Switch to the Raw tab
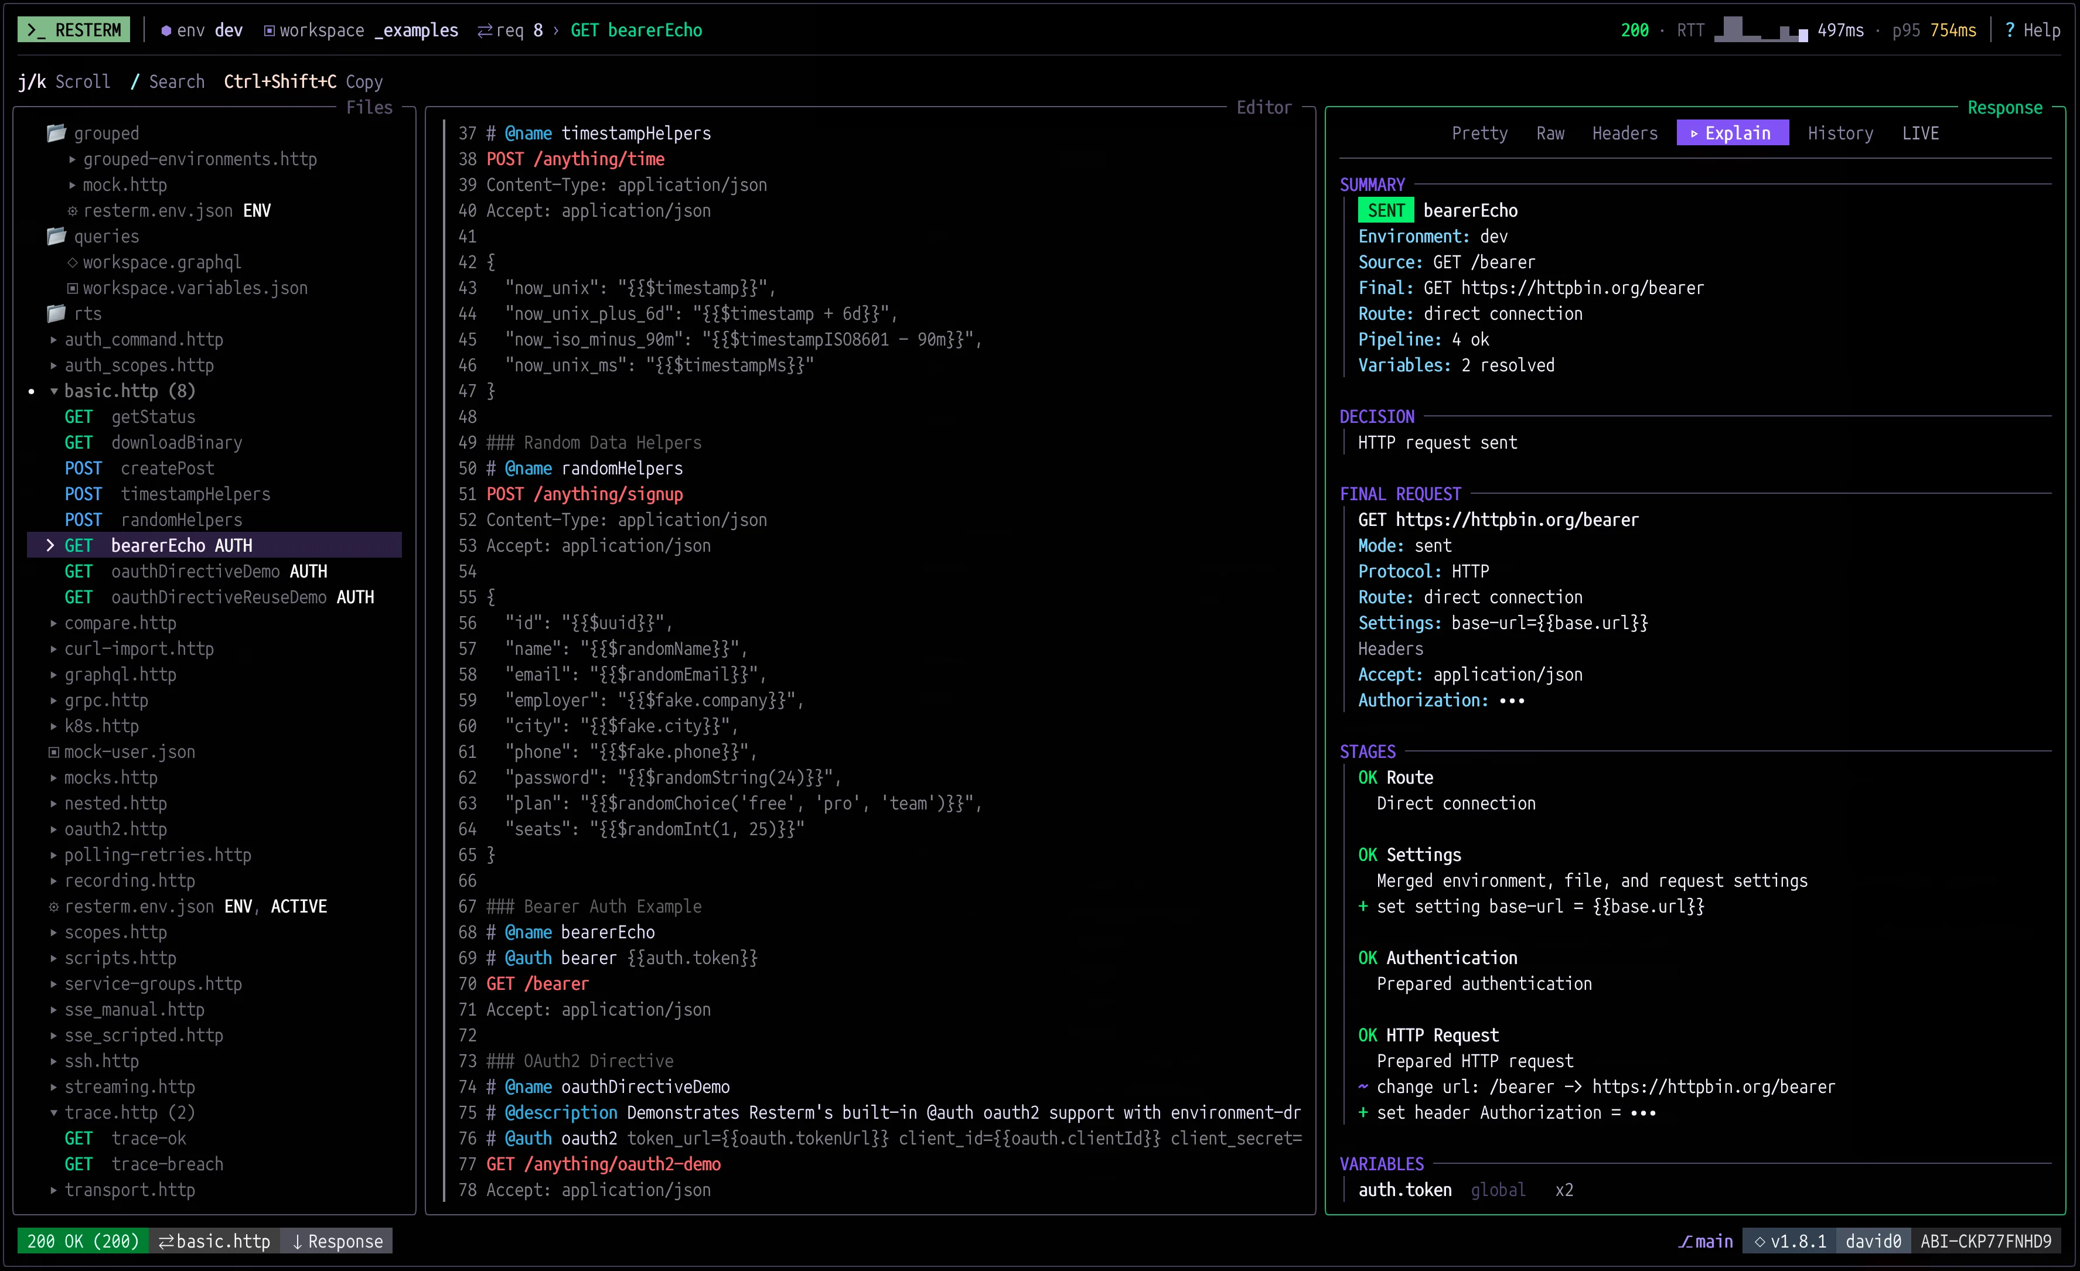 pyautogui.click(x=1550, y=134)
